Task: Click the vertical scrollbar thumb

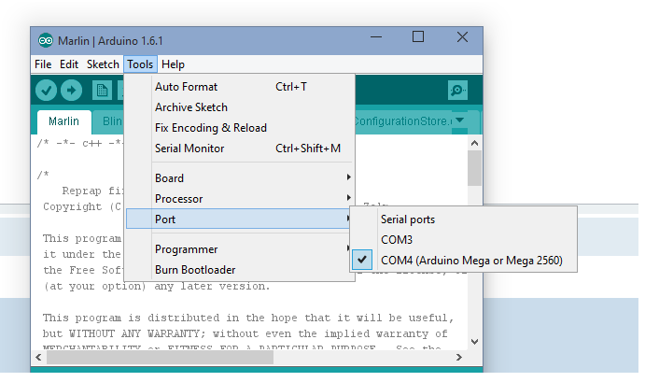Action: pos(474,168)
